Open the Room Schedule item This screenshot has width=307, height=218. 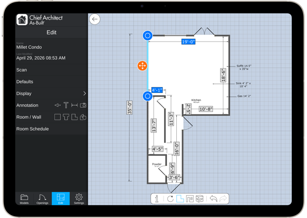(51, 129)
